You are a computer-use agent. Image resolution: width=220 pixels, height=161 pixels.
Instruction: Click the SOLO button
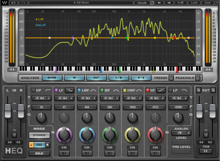tap(39, 153)
